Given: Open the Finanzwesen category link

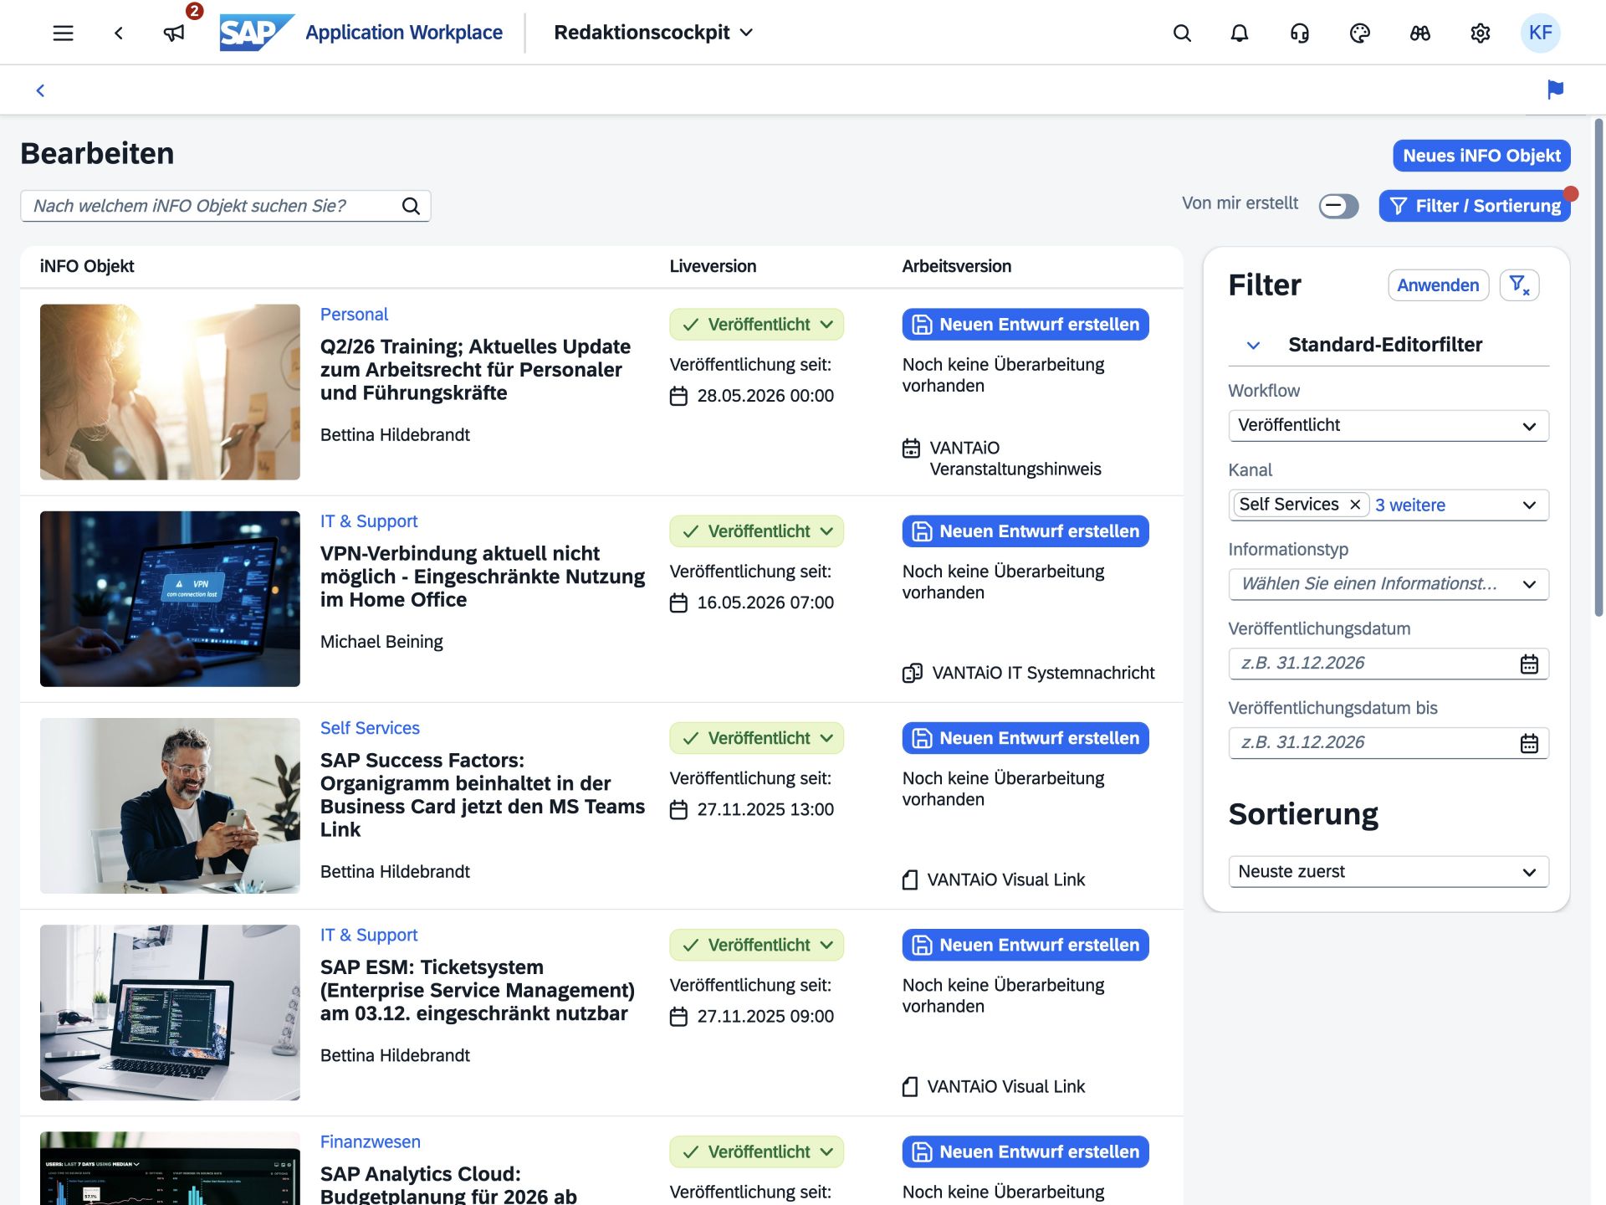Looking at the screenshot, I should (370, 1142).
